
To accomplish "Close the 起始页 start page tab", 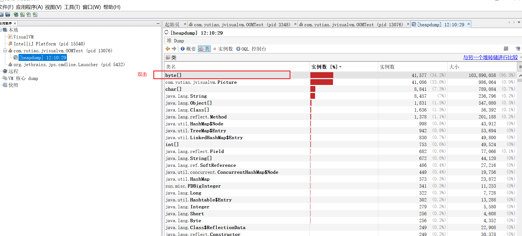I will tap(185, 24).
